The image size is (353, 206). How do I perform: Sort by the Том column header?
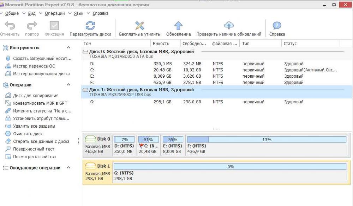click(x=116, y=44)
